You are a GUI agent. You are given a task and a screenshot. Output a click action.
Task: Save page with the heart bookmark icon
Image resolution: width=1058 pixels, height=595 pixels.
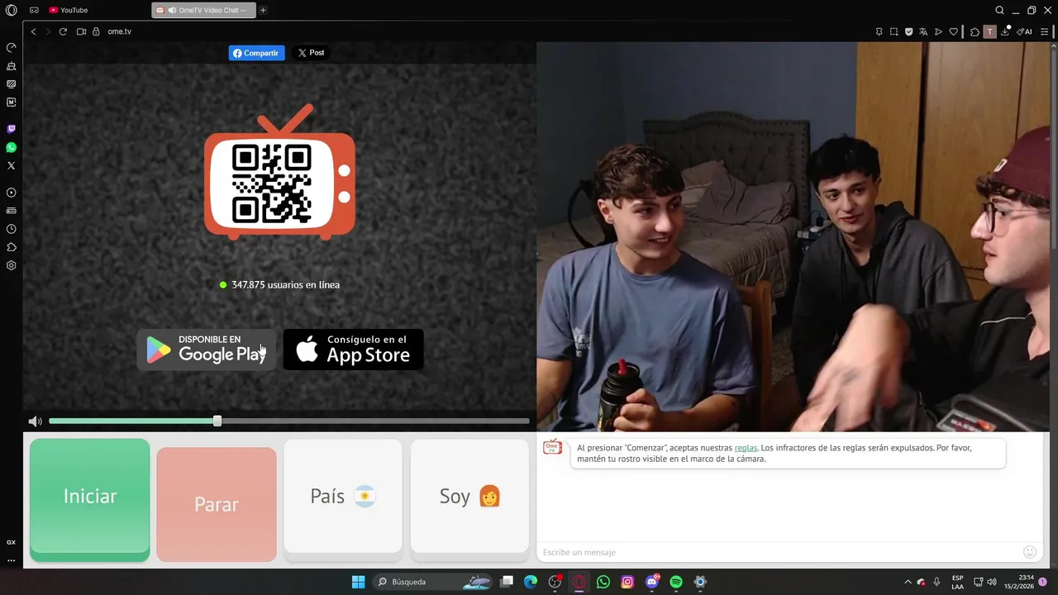click(953, 31)
